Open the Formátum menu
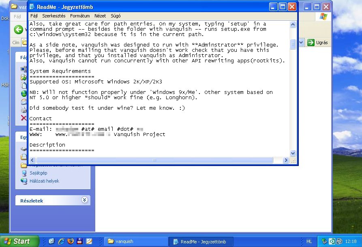 point(80,16)
